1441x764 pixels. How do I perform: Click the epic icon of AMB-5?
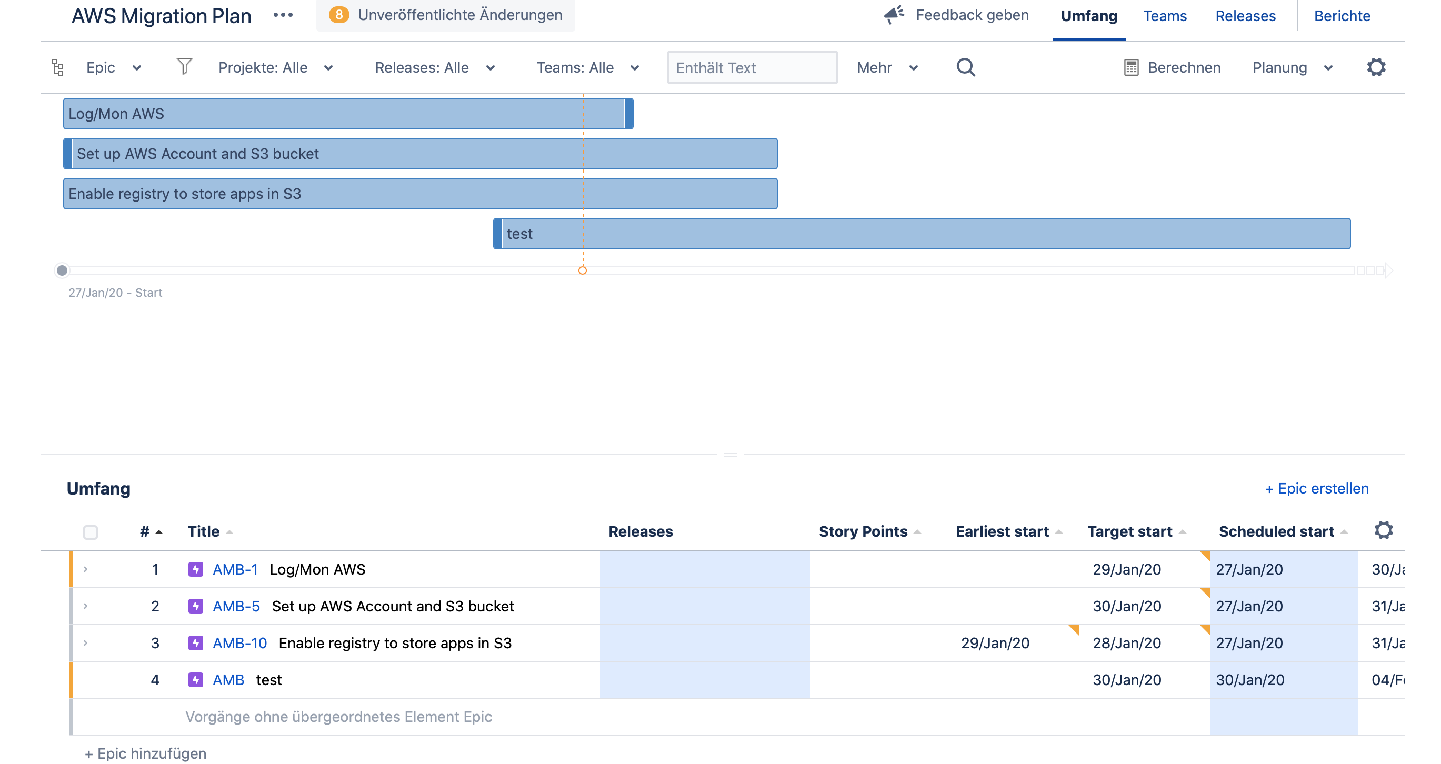196,606
